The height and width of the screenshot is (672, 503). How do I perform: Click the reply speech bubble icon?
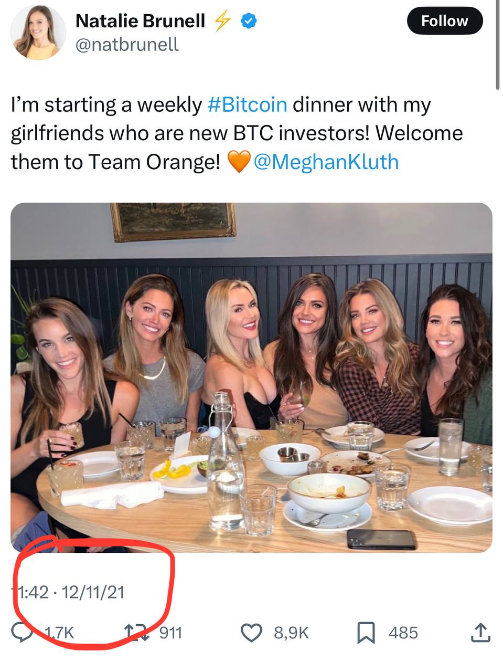22,633
